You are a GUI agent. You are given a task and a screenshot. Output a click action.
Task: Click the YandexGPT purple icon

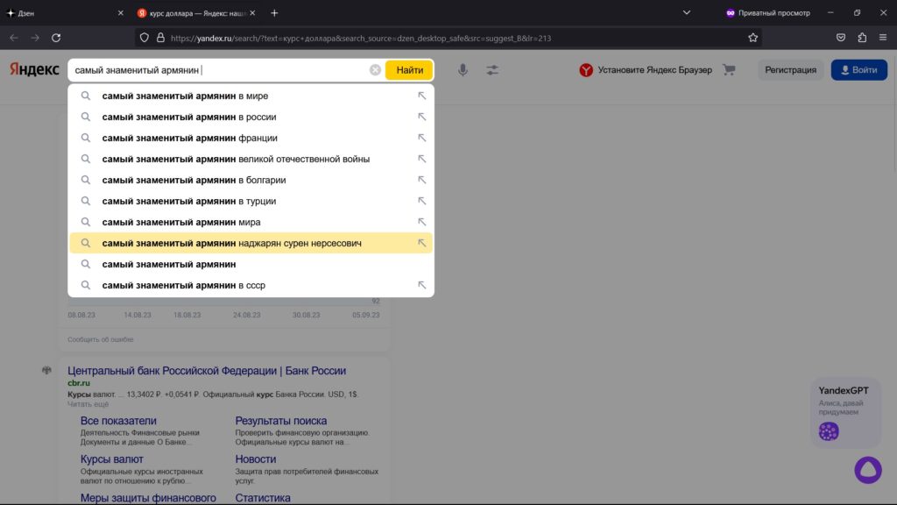coord(829,431)
